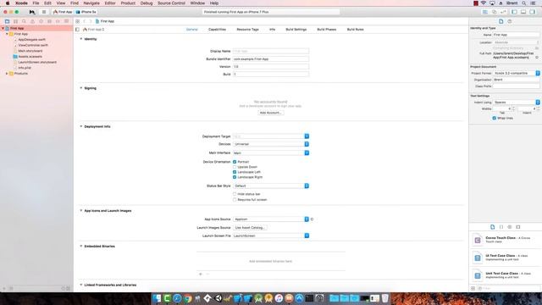Collapse the Deployment Info section

pos(81,126)
